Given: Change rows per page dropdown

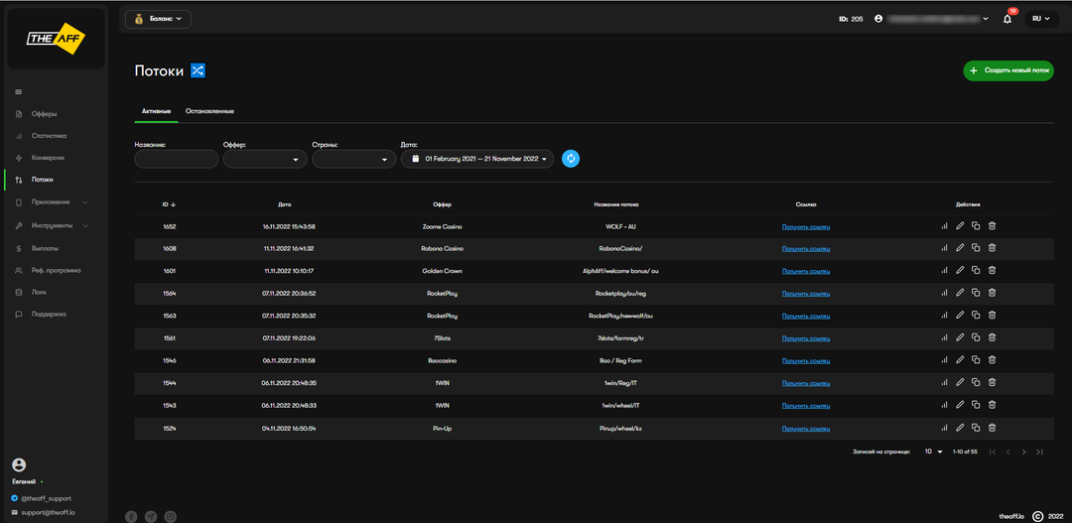Looking at the screenshot, I should (x=933, y=452).
